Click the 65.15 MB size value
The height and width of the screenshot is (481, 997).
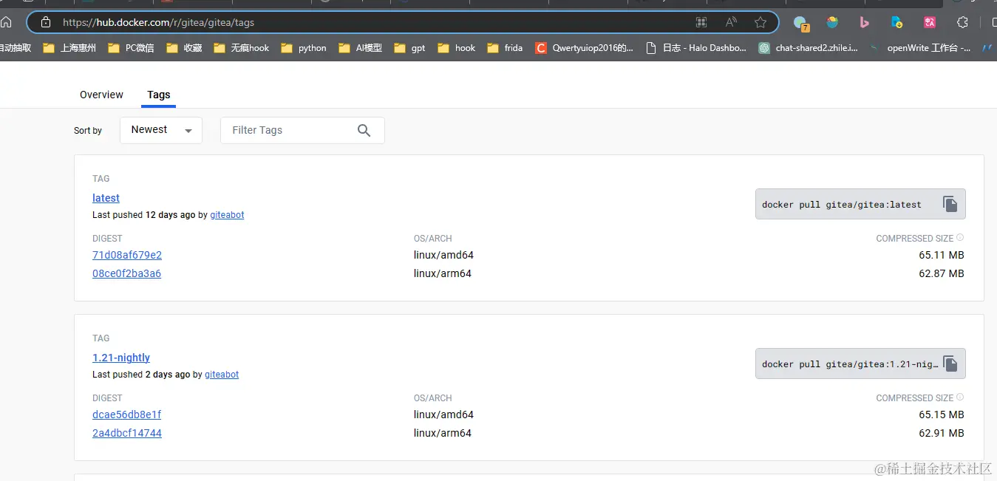pos(942,415)
